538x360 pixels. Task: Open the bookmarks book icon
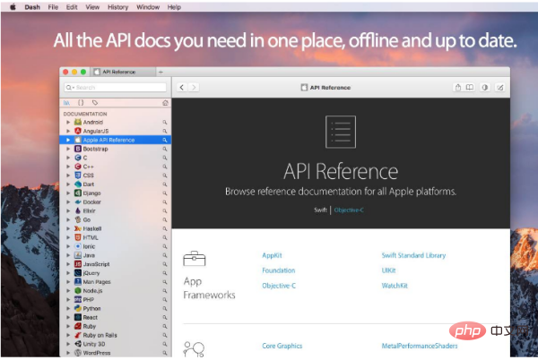pyautogui.click(x=469, y=88)
